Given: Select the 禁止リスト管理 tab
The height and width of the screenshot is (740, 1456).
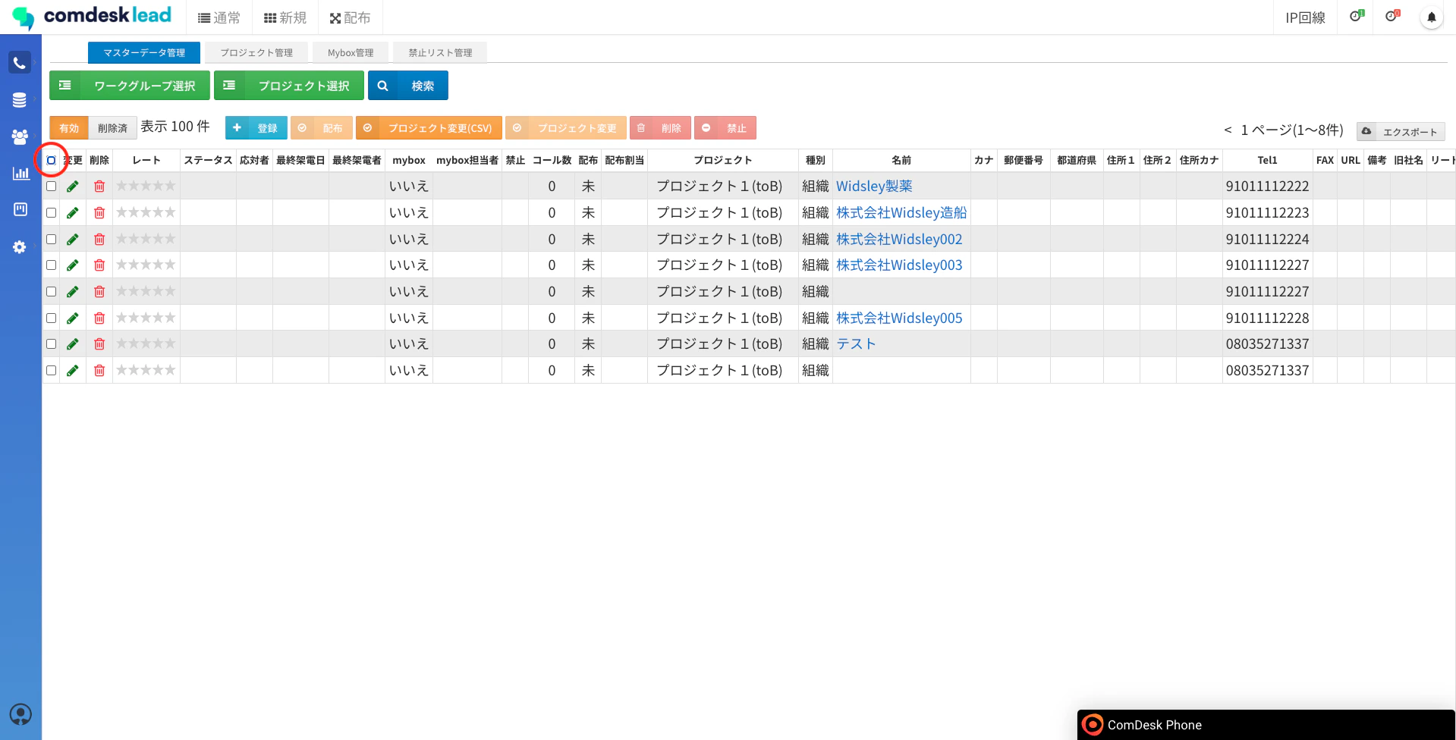Looking at the screenshot, I should coord(440,52).
